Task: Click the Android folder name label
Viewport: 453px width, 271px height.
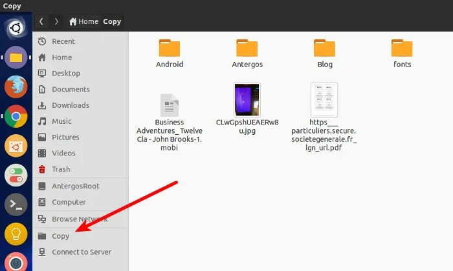Action: click(x=170, y=65)
